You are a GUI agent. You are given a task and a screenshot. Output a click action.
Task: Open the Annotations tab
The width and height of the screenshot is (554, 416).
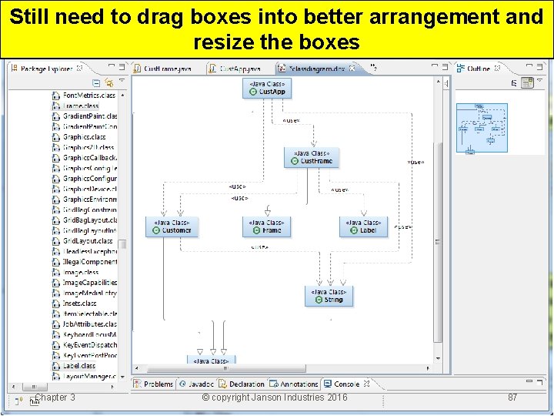[x=294, y=384]
